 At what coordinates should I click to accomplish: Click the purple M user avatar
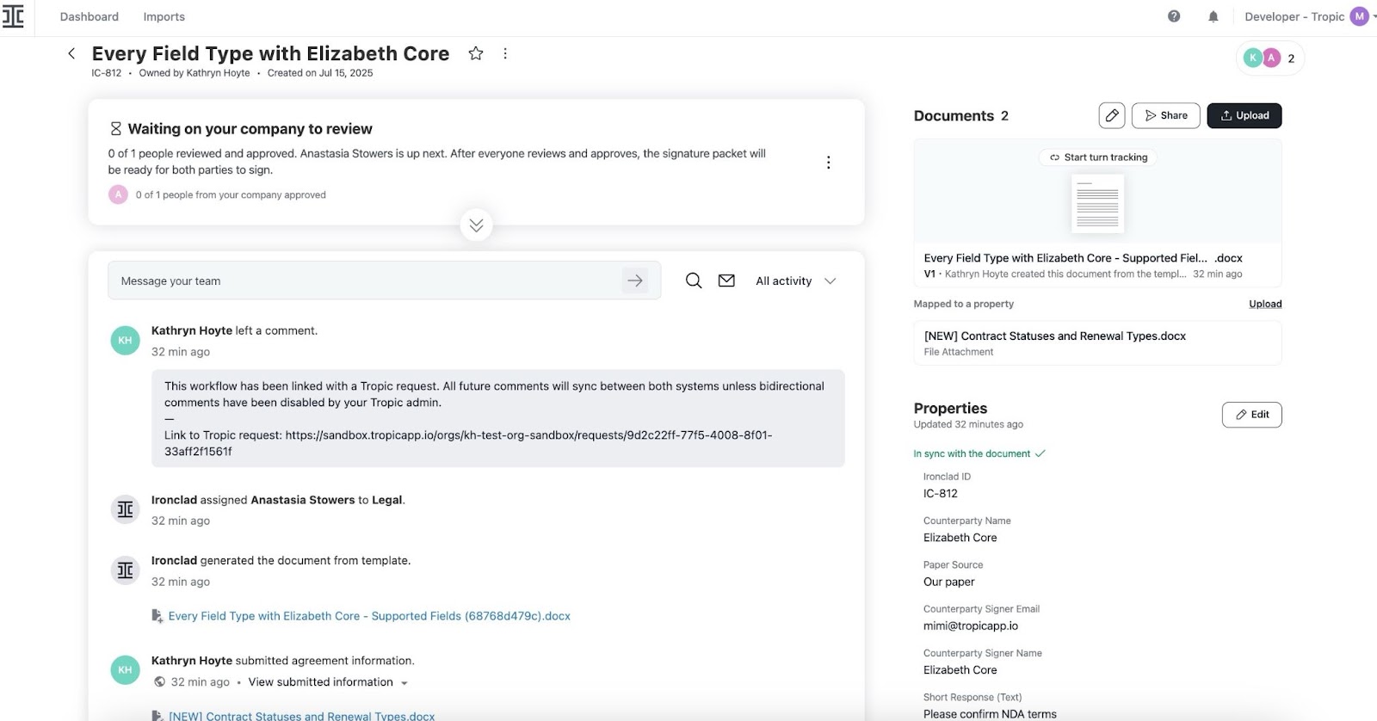point(1360,16)
